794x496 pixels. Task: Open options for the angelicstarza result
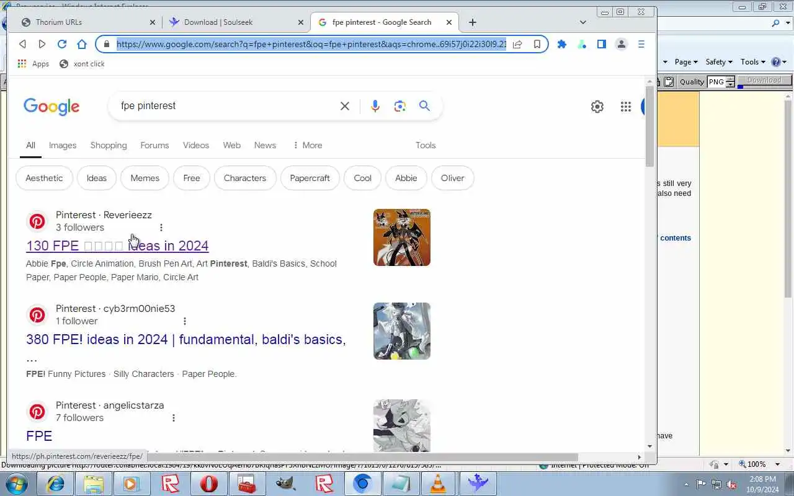174,418
